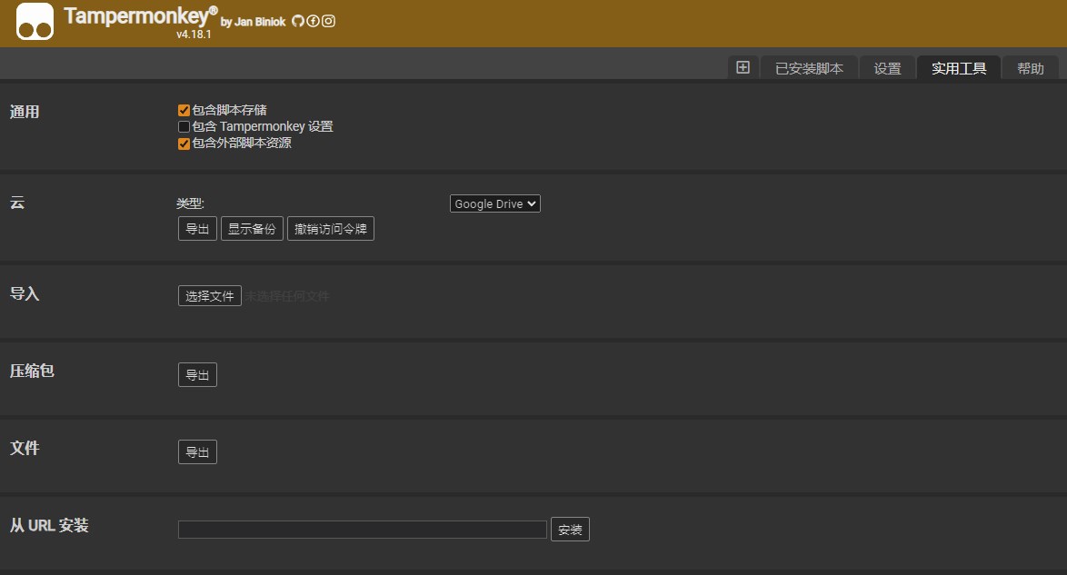Click the 类型: label
Screen dimensions: 1067x575
(191, 203)
